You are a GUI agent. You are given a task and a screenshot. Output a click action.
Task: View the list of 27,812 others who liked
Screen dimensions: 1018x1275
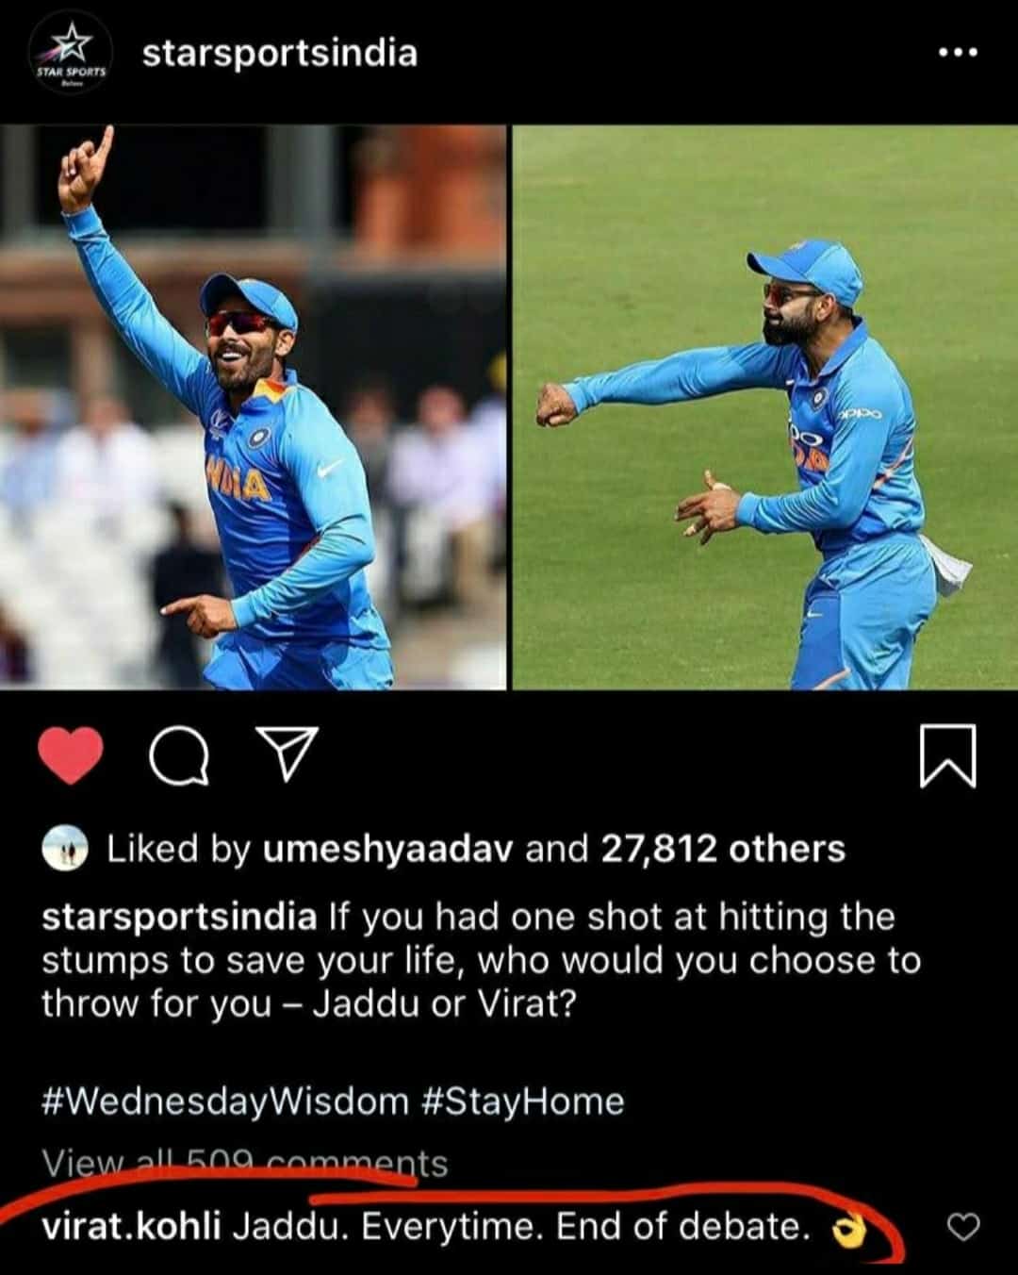point(723,850)
